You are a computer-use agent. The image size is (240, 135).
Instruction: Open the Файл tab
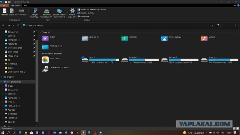click(4, 5)
